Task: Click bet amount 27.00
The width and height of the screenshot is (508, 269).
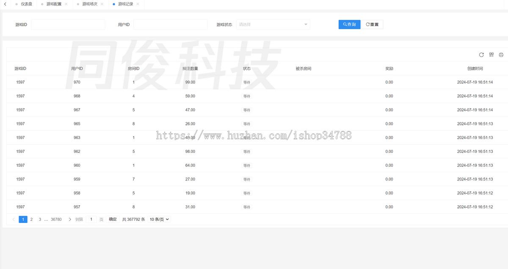Action: [190, 179]
